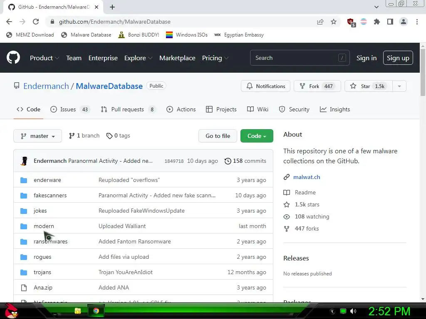Open the 158 commits link

(245, 161)
